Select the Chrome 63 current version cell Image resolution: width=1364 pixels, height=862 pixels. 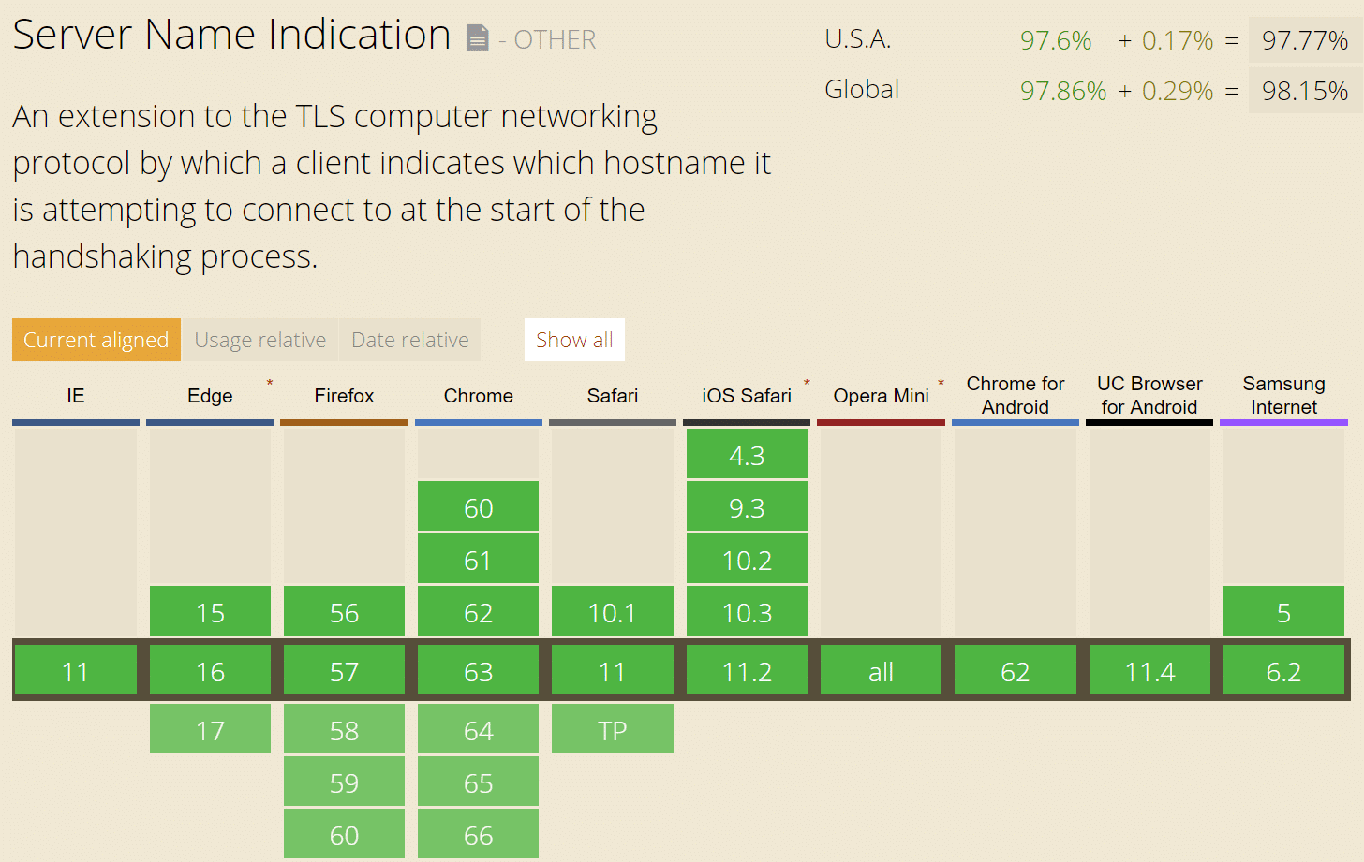(x=478, y=671)
